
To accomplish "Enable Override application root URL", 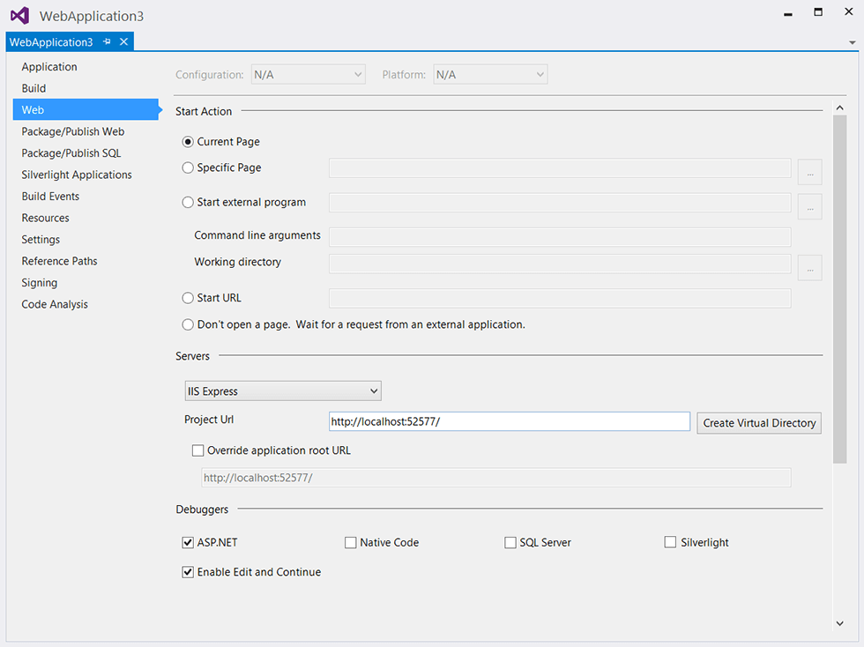I will point(197,450).
